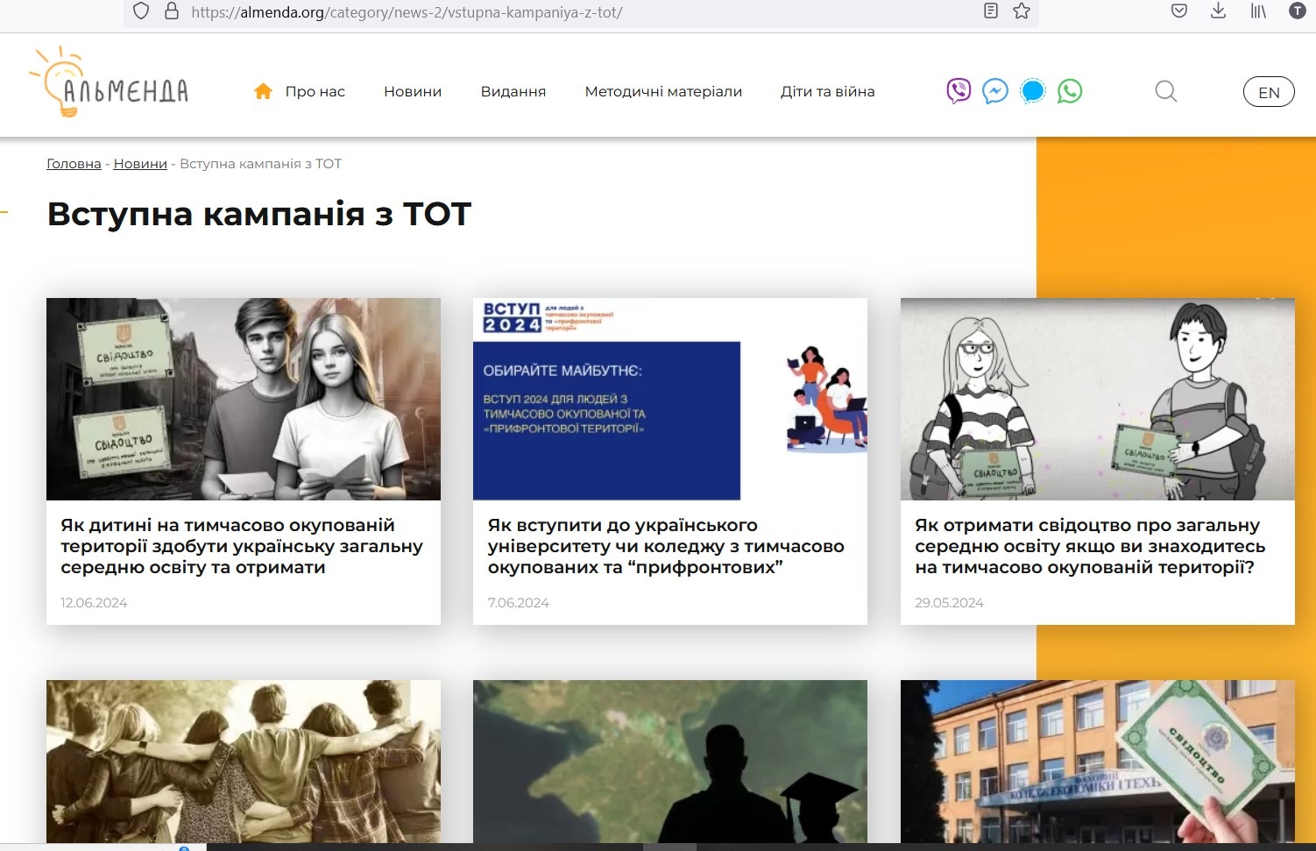Open the browser downloads panel
Screen dimensions: 1316x851
tap(1218, 11)
